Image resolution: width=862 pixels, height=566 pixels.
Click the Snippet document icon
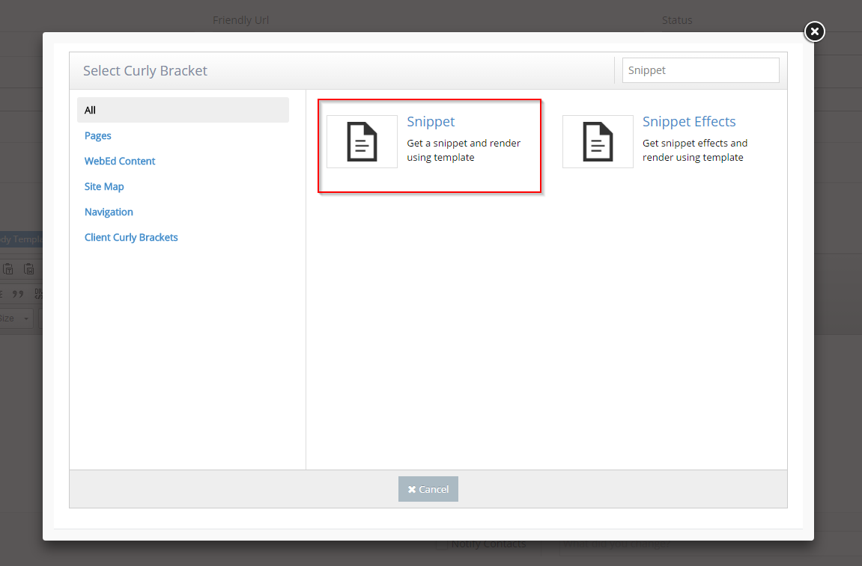pos(362,141)
